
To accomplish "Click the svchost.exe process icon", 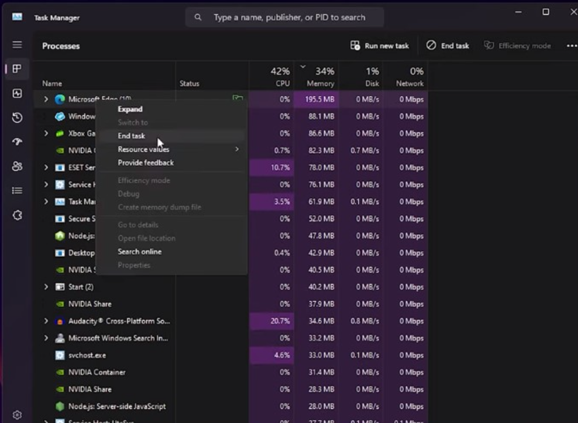I will [59, 355].
